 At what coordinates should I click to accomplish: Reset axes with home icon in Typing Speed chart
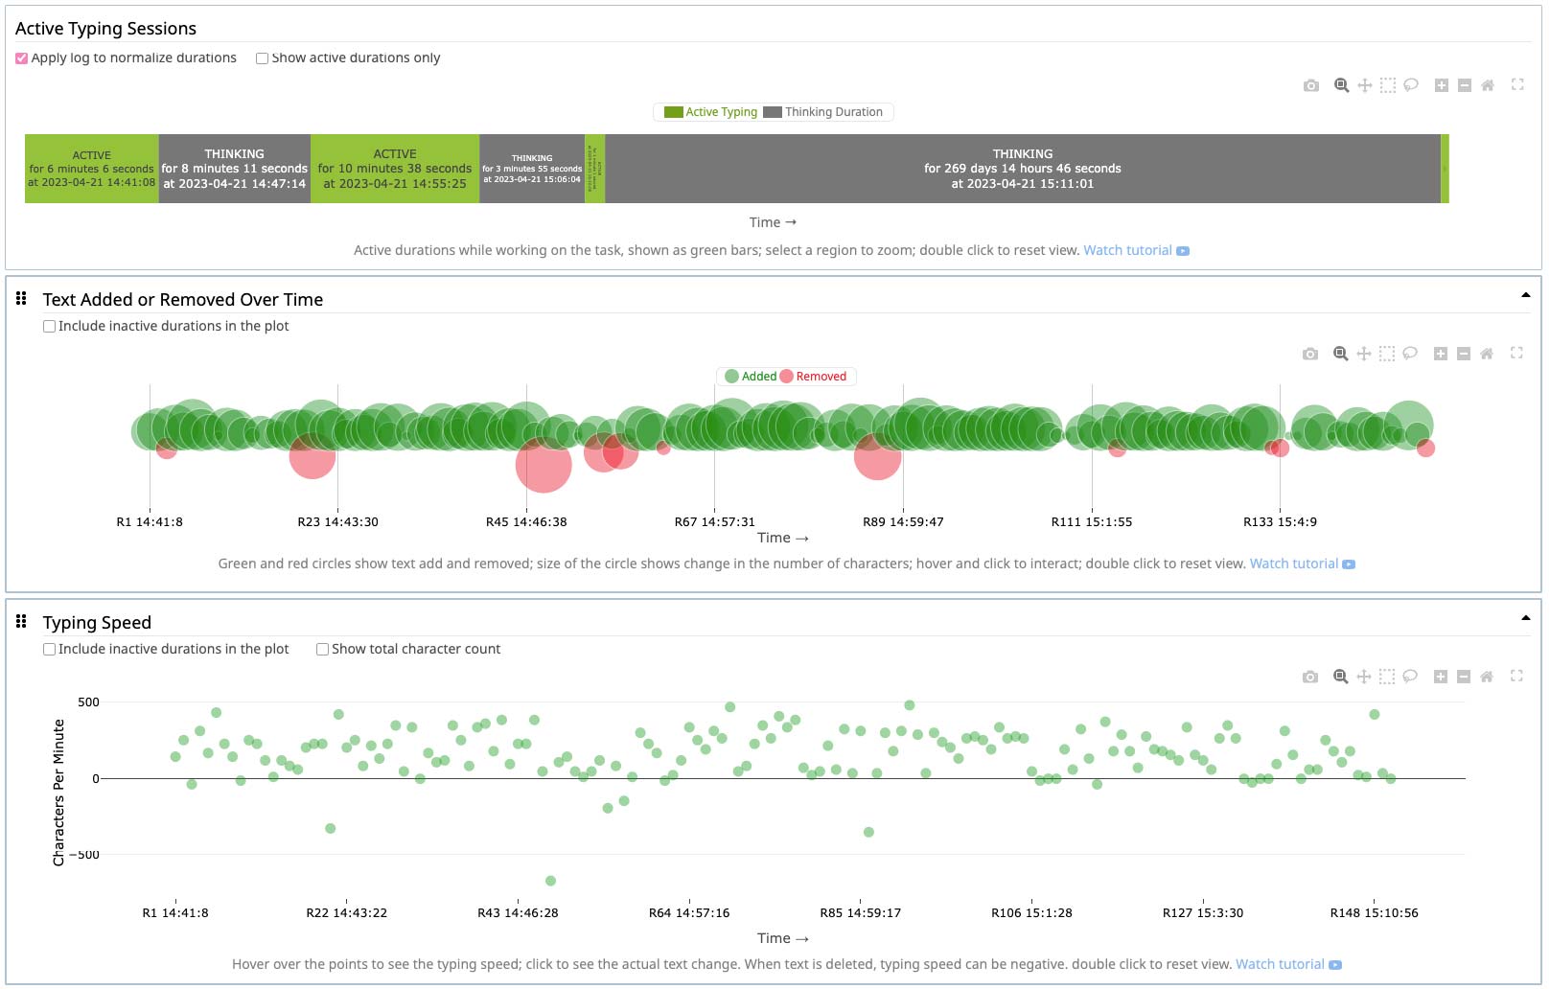click(1486, 677)
